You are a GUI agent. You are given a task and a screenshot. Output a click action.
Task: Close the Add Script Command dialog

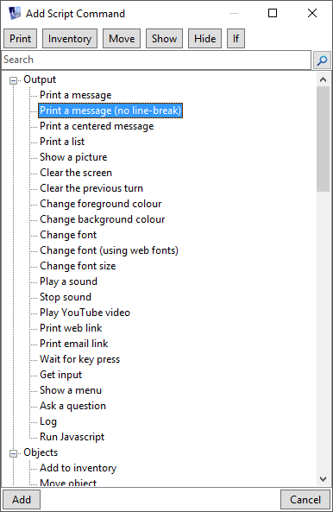click(312, 13)
